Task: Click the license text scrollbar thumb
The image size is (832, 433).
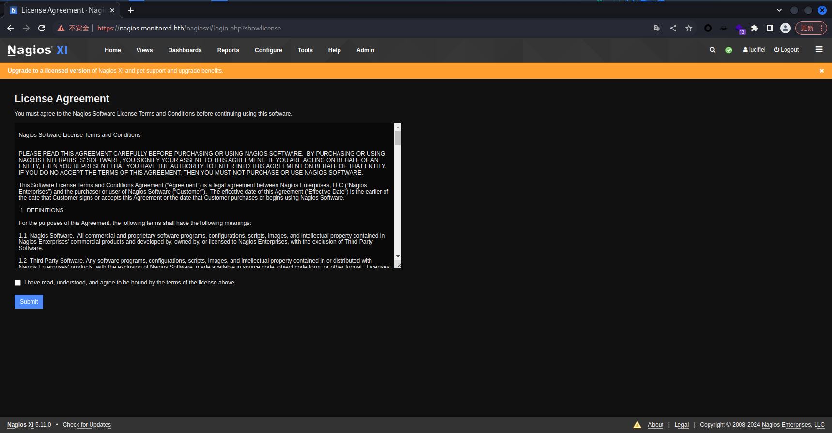Action: pyautogui.click(x=398, y=138)
